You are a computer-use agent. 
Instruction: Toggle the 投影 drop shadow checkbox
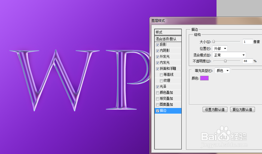[157, 45]
